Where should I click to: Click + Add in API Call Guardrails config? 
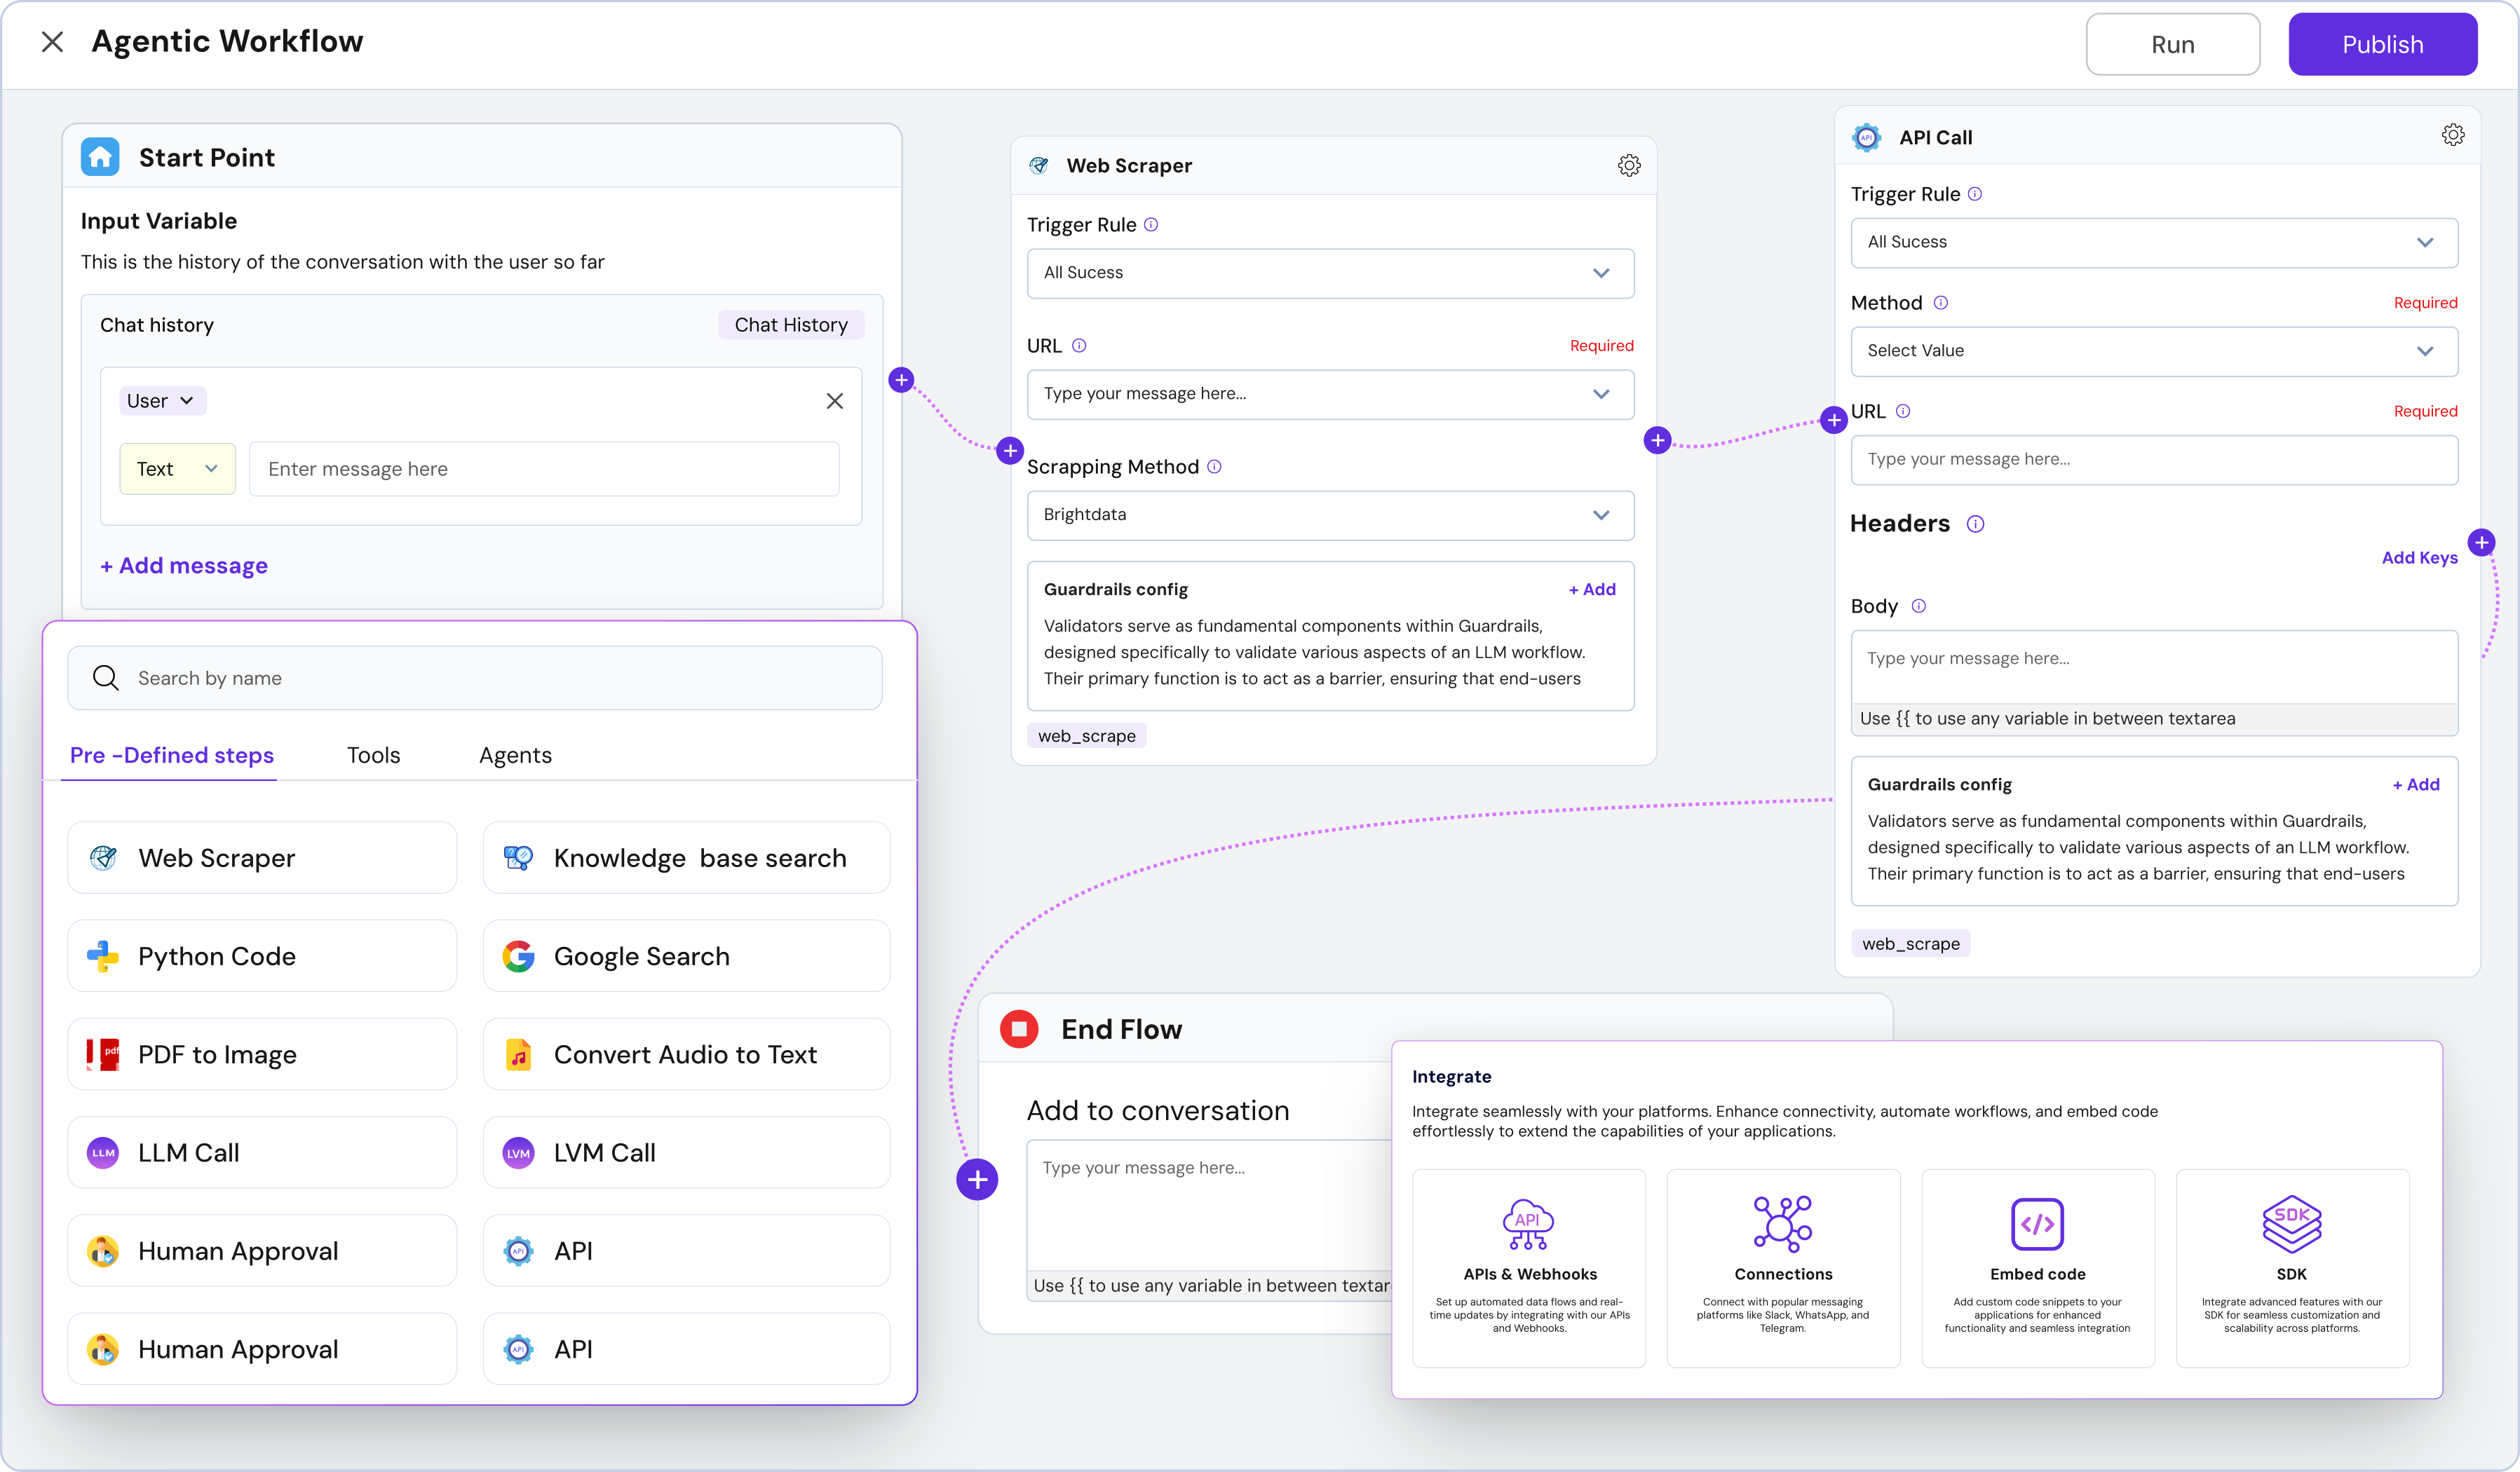click(2416, 785)
